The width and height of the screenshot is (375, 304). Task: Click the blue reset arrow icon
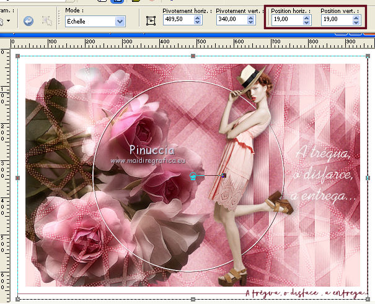point(28,21)
